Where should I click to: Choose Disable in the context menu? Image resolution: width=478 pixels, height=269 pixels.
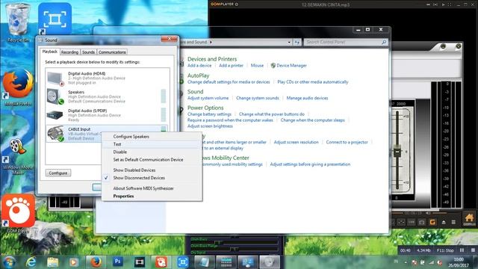pyautogui.click(x=119, y=152)
